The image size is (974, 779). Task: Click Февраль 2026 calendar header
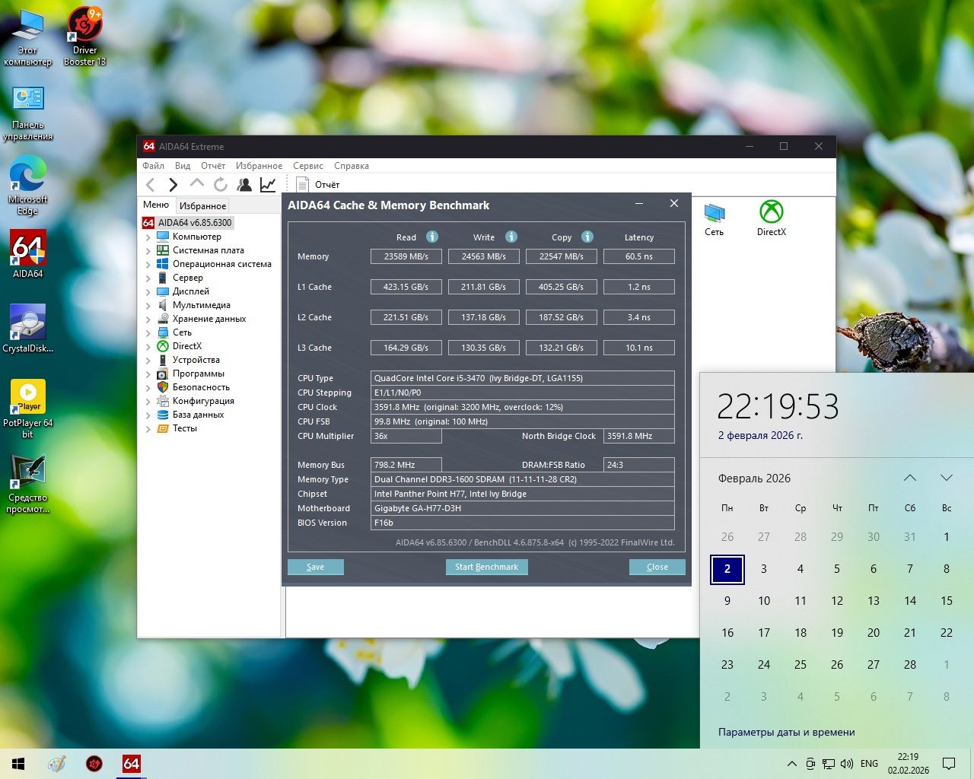pyautogui.click(x=754, y=478)
